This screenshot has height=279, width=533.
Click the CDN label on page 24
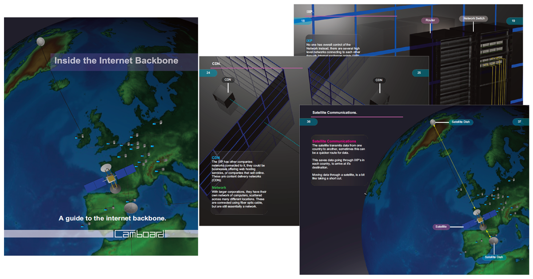click(x=228, y=80)
